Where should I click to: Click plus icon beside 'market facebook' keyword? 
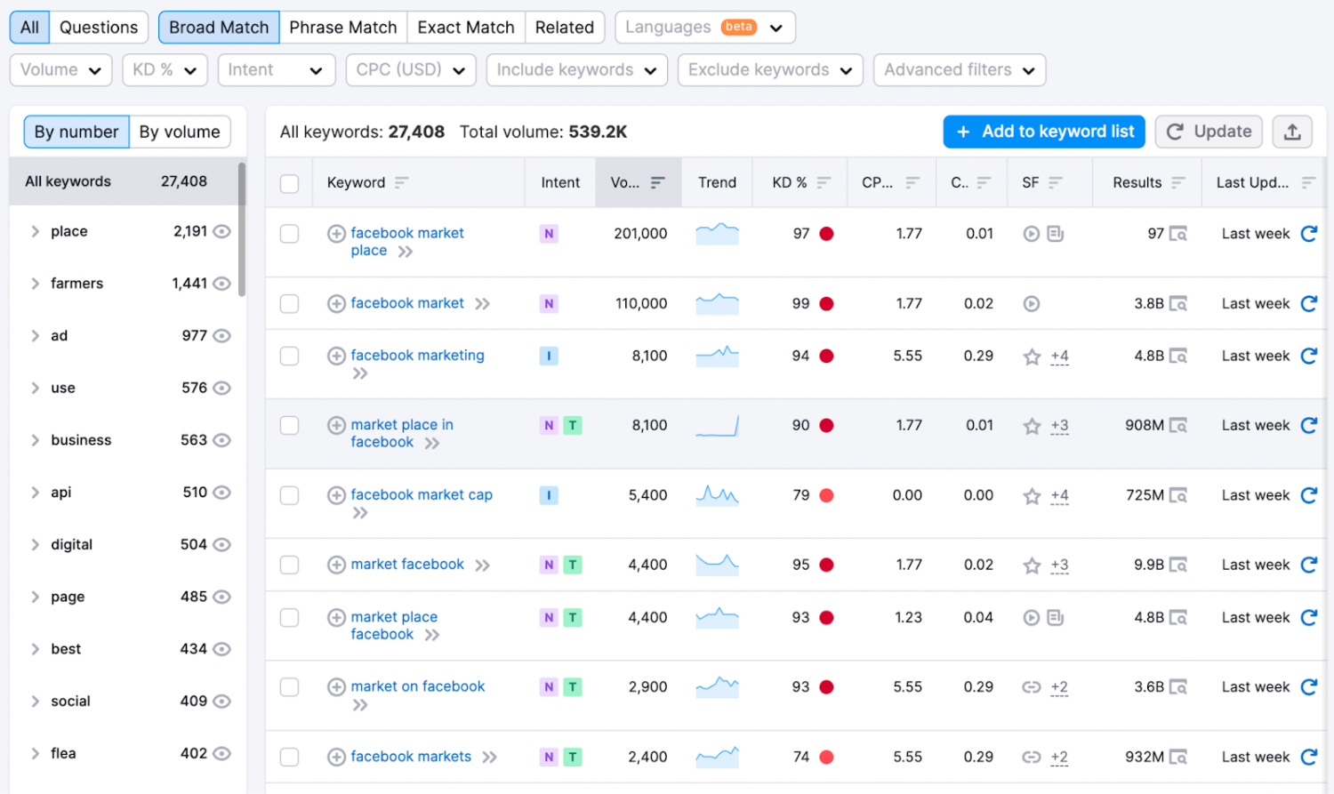(336, 565)
